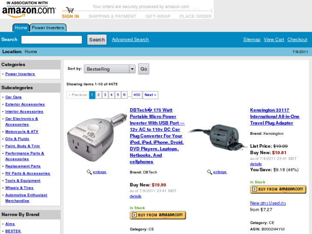Open the Sort by Bestselling dropdown
This screenshot has width=312, height=234.
[109, 69]
